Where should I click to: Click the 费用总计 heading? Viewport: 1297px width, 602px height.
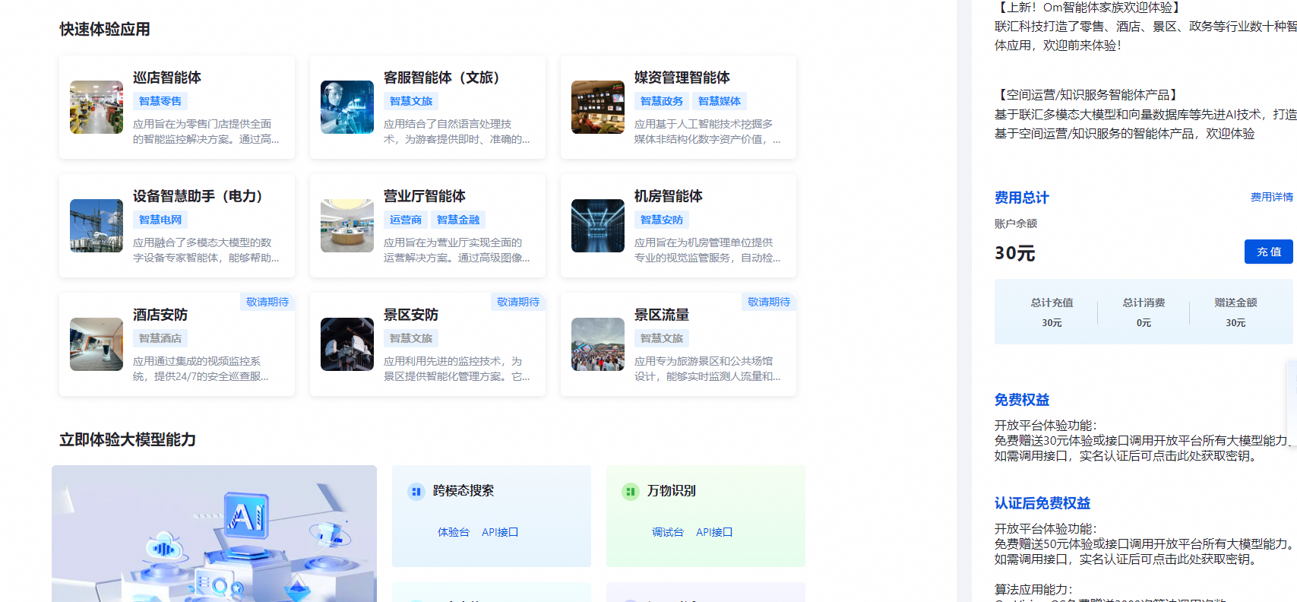coord(1022,198)
